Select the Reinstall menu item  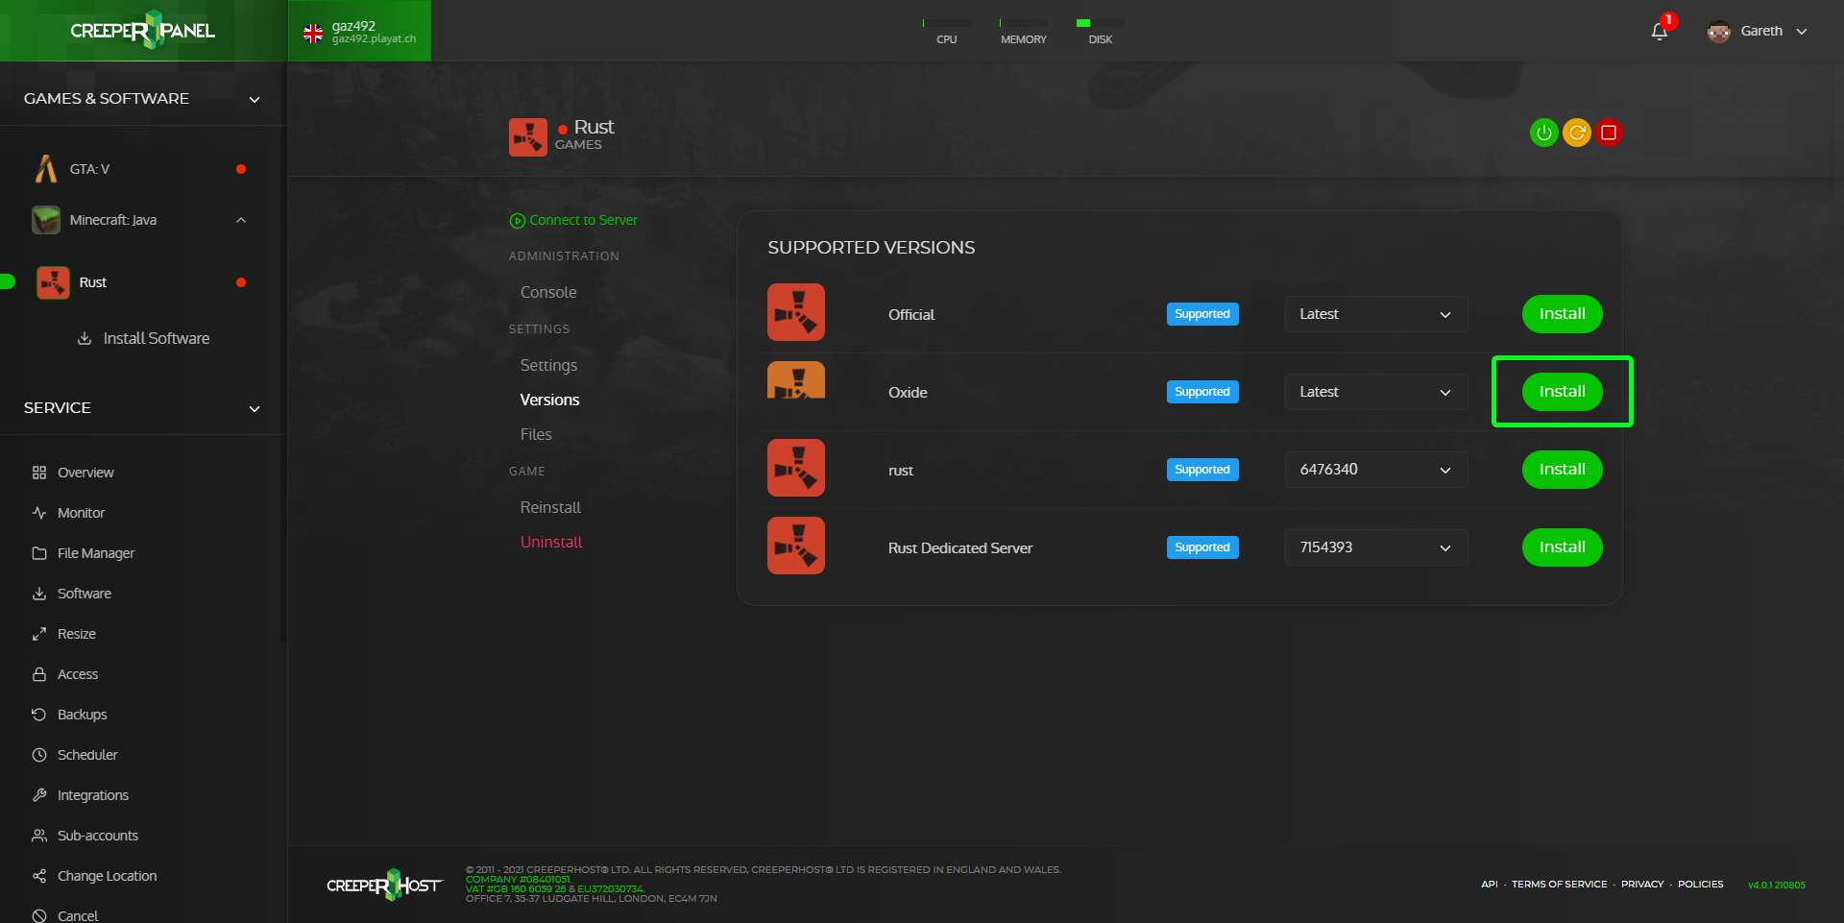click(x=550, y=507)
